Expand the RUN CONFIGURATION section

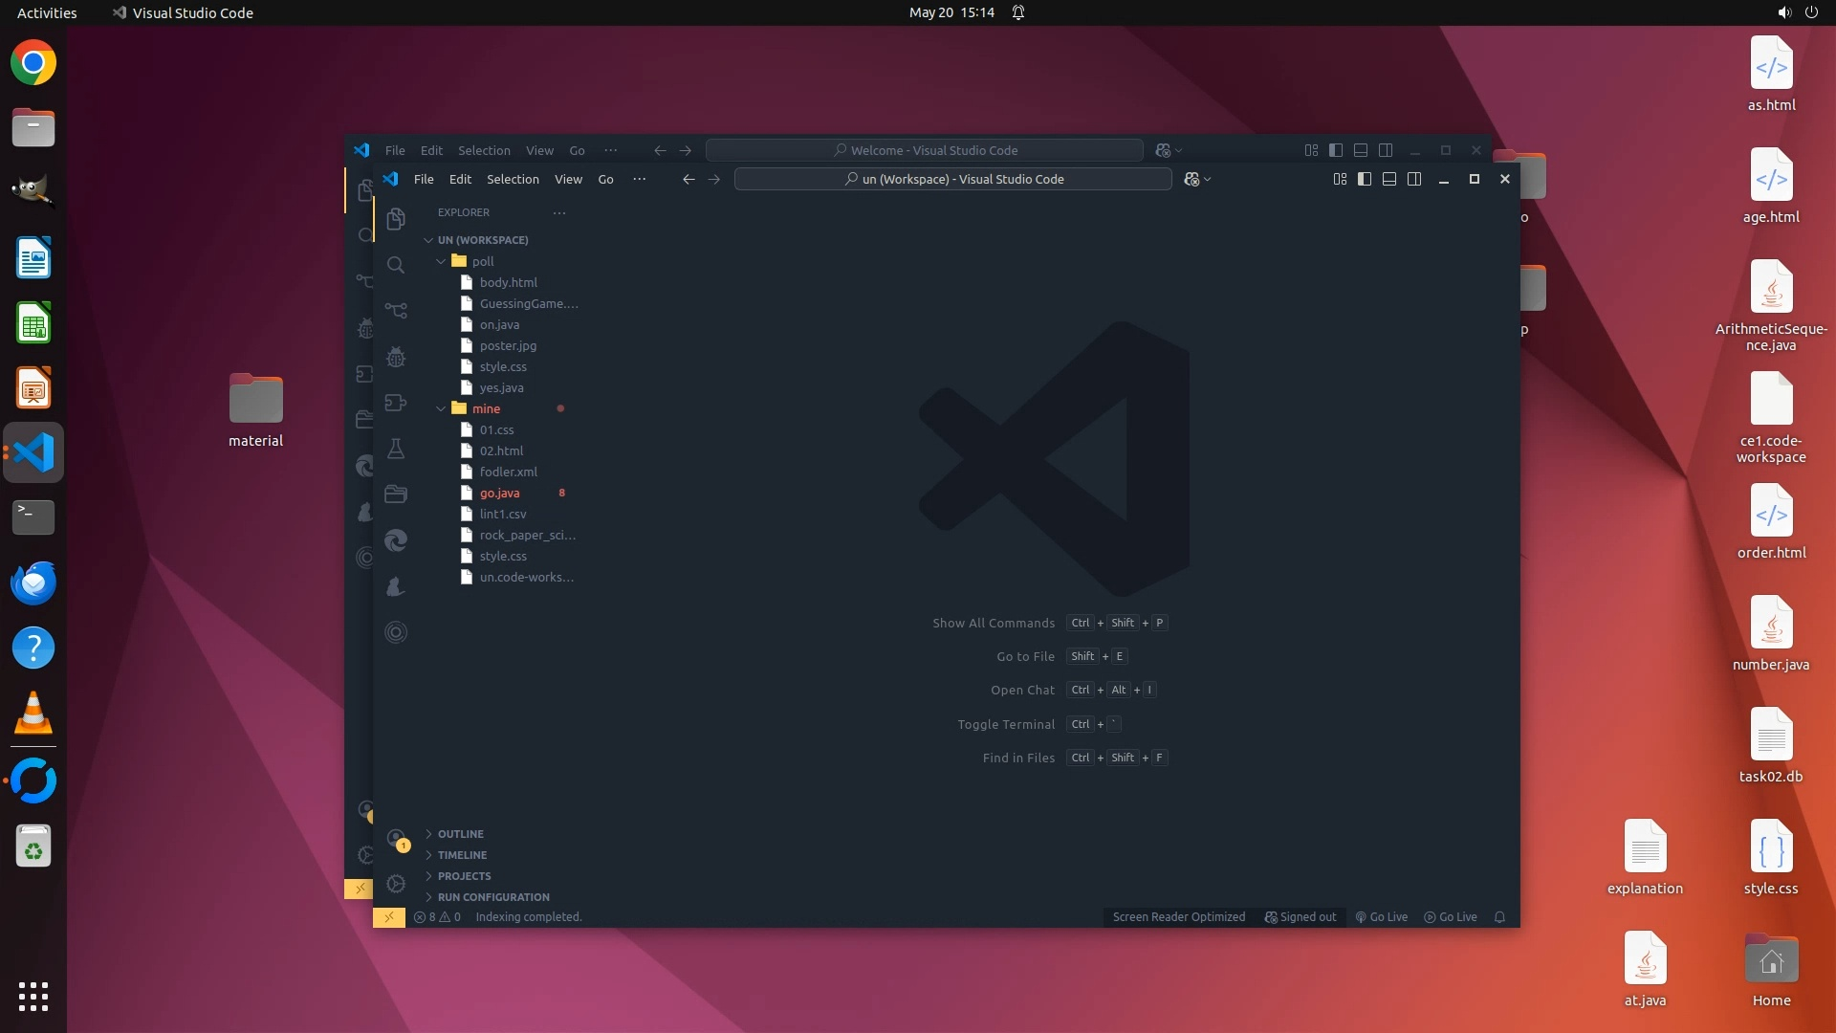[492, 897]
